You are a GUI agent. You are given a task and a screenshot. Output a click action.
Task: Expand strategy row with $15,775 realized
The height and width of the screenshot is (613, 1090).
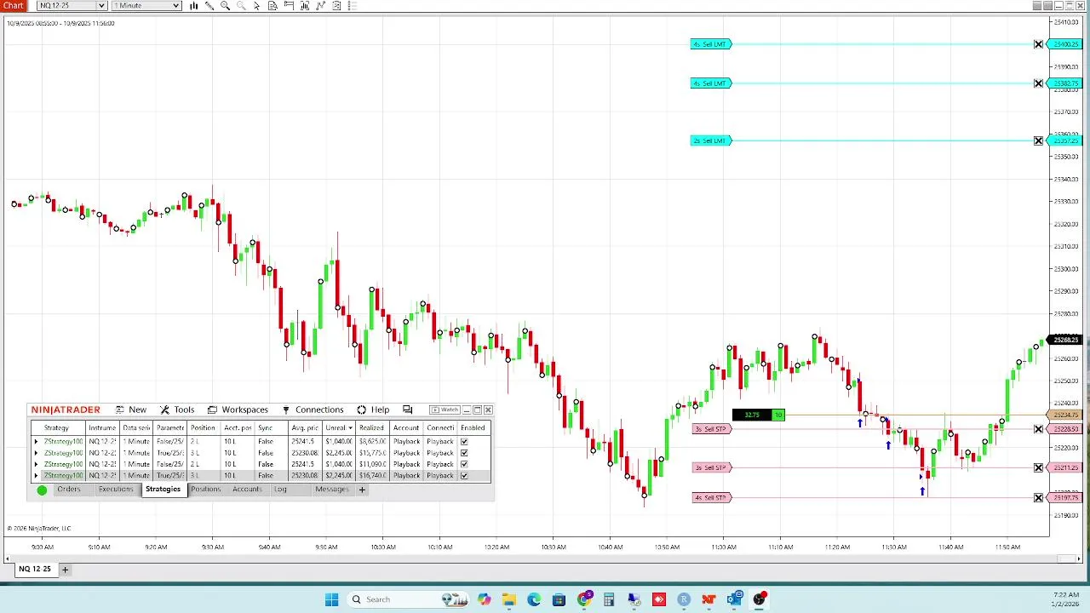tap(36, 453)
